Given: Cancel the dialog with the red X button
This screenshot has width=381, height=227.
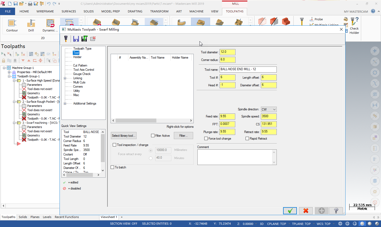Looking at the screenshot, I should click(306, 211).
